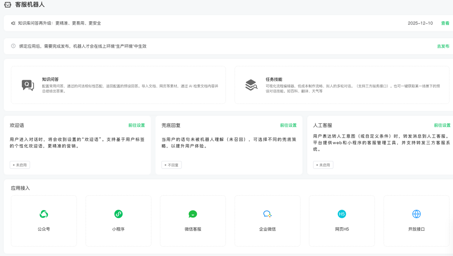This screenshot has width=453, height=256.
Task: Click the 不回复 status tag
Action: [x=172, y=165]
